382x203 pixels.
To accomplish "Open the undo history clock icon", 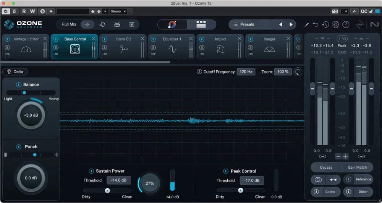I will pos(325,24).
